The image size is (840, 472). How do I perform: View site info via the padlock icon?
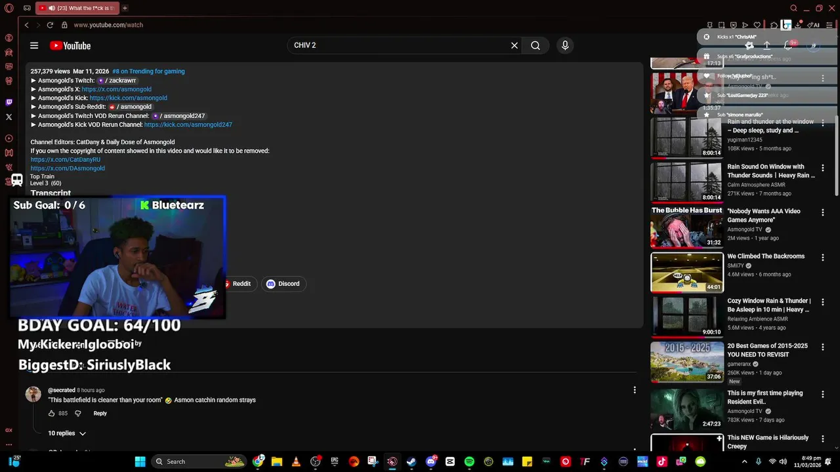[x=64, y=25]
